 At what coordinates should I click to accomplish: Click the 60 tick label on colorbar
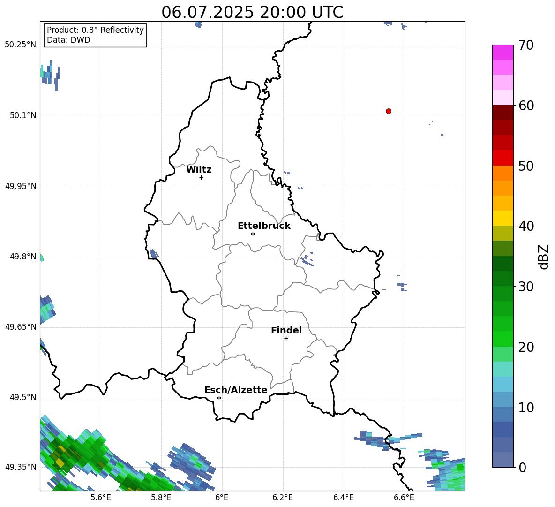click(526, 106)
